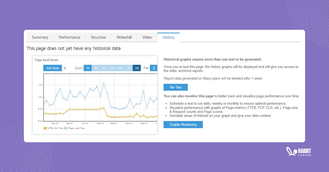This screenshot has width=329, height=172.
Task: Switch to the Summary tab
Action: [x=40, y=37]
